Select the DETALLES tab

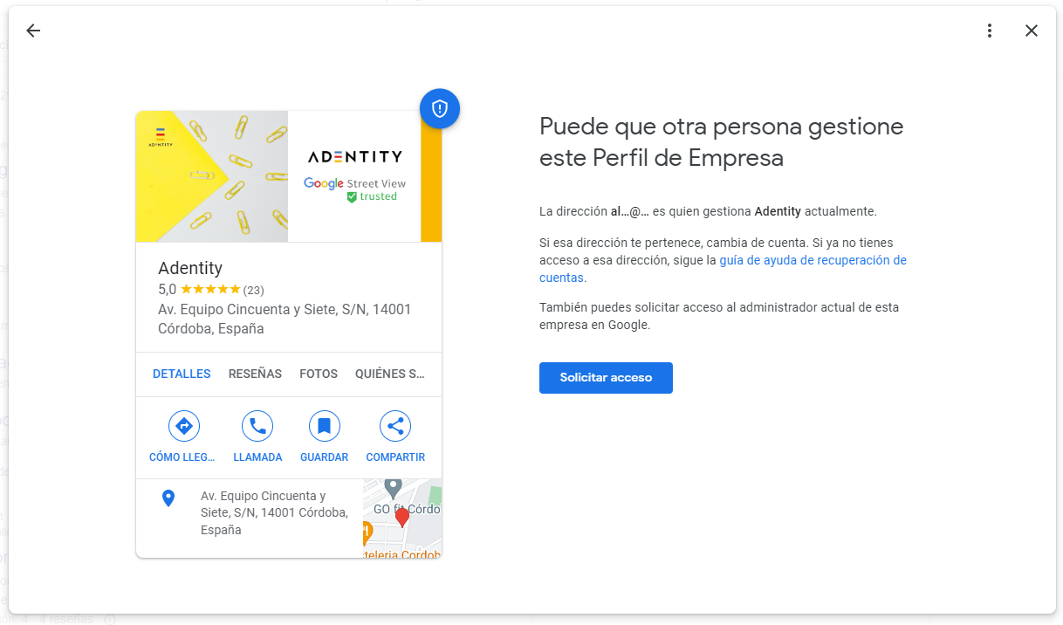(x=182, y=374)
